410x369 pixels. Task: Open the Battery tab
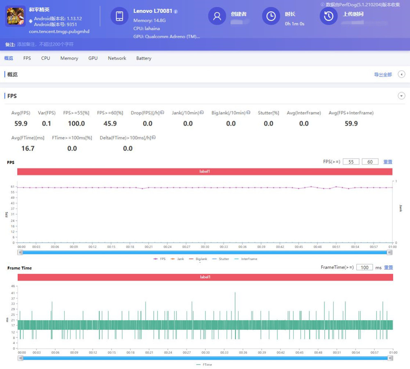click(x=143, y=58)
